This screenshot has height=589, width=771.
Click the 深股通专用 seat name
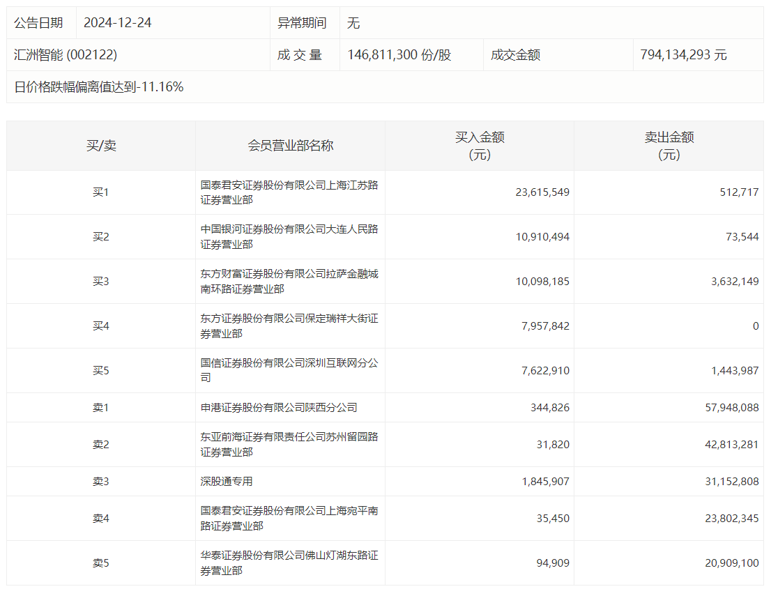click(227, 482)
